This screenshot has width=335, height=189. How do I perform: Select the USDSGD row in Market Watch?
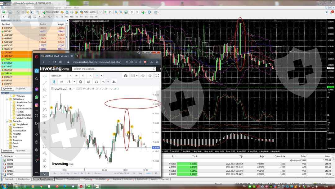[8, 70]
